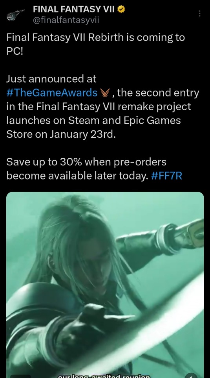Tap the "Just announced at" line

(x=51, y=79)
